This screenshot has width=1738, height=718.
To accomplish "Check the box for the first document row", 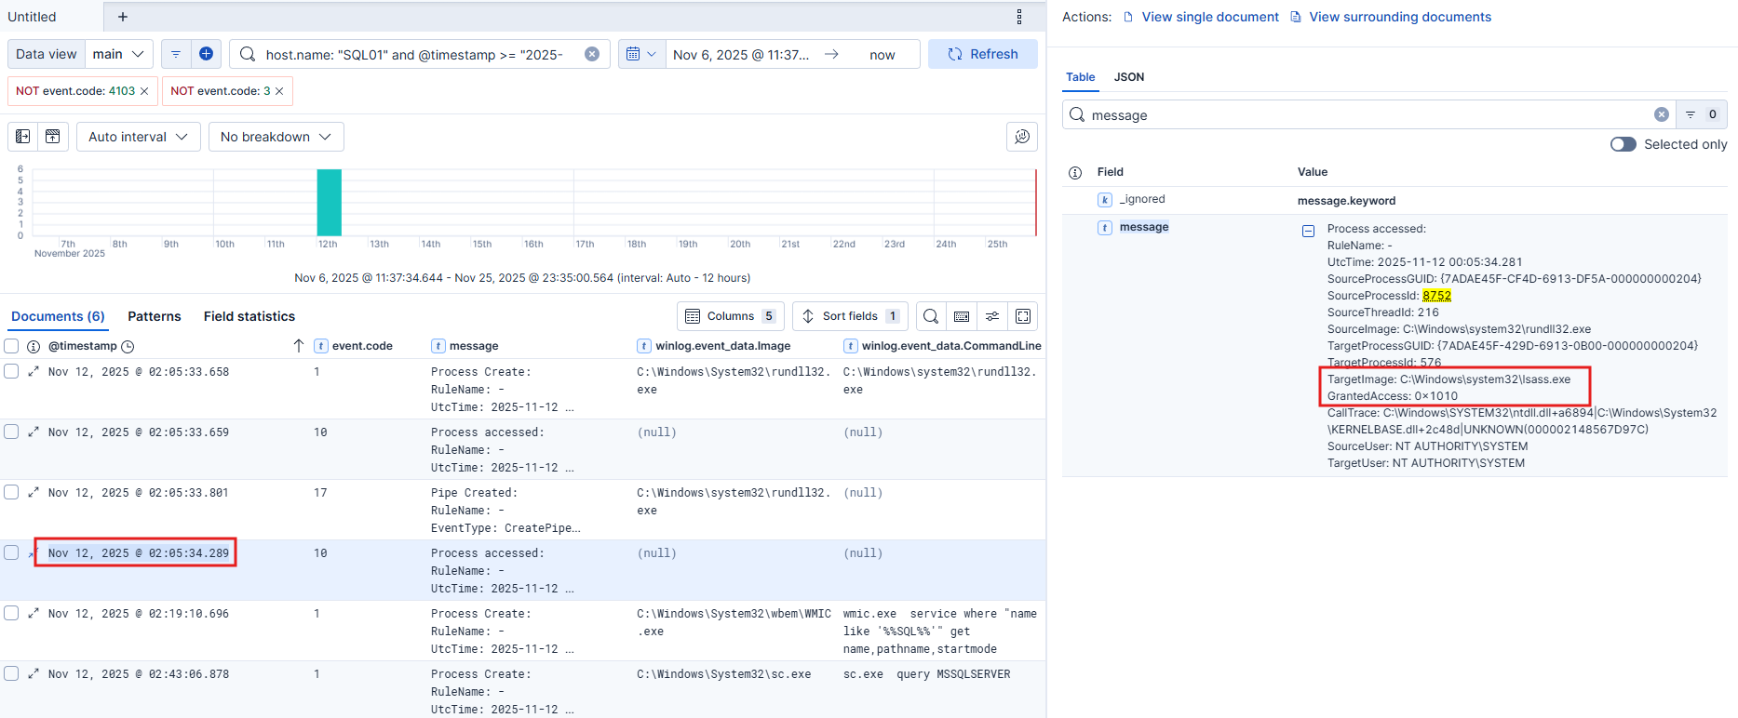I will [x=11, y=371].
